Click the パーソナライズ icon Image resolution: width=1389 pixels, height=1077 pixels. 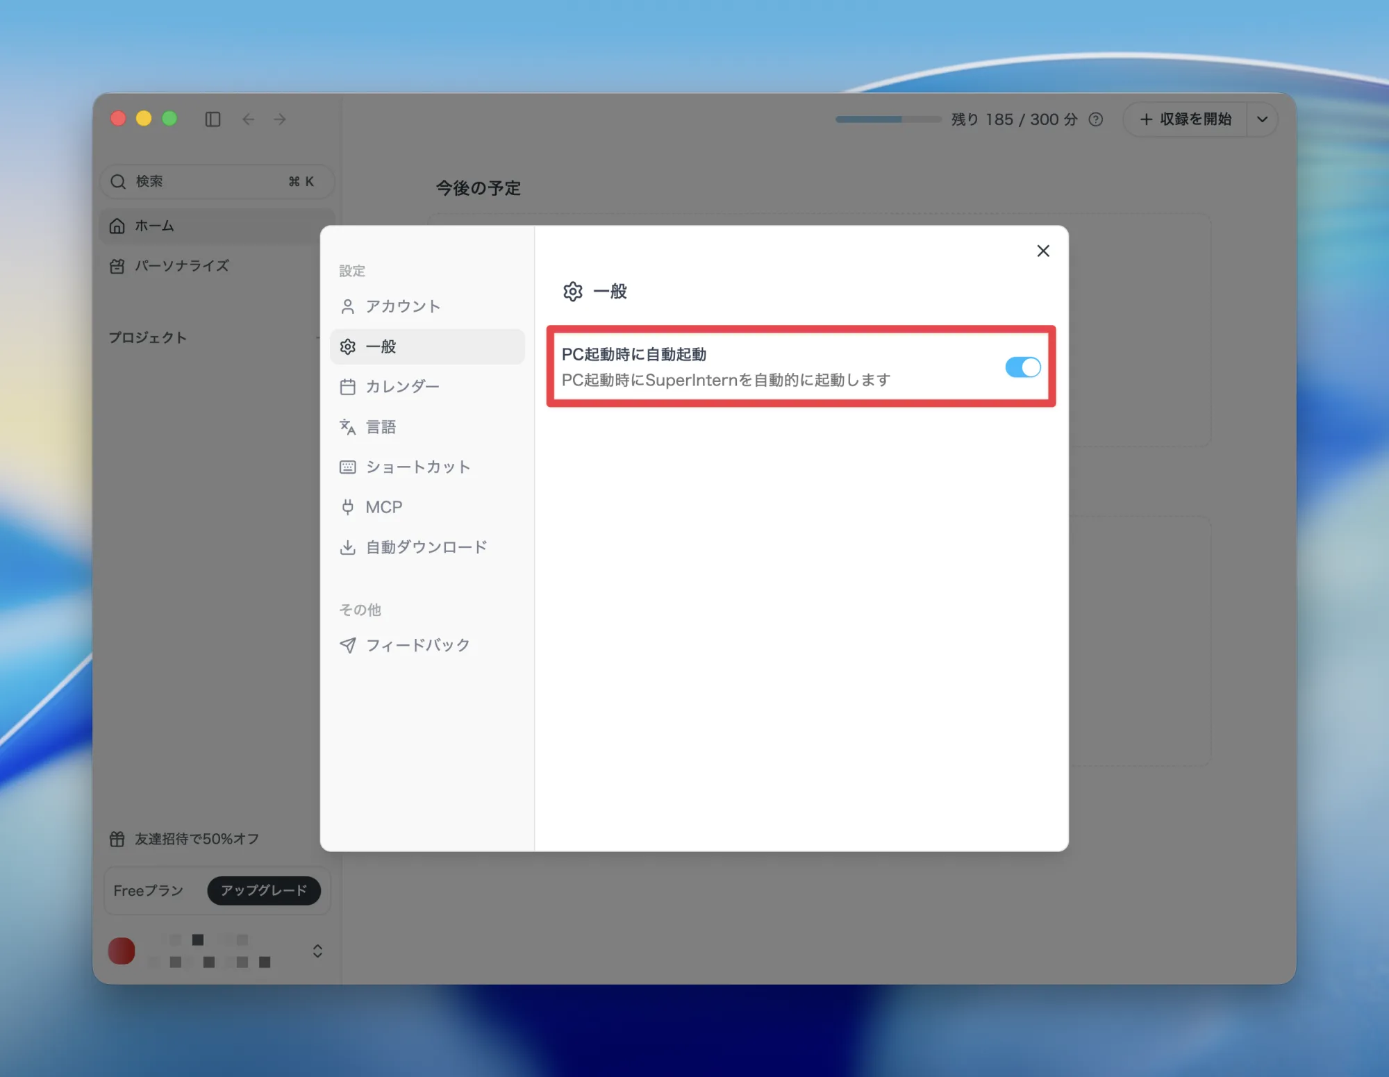(117, 266)
